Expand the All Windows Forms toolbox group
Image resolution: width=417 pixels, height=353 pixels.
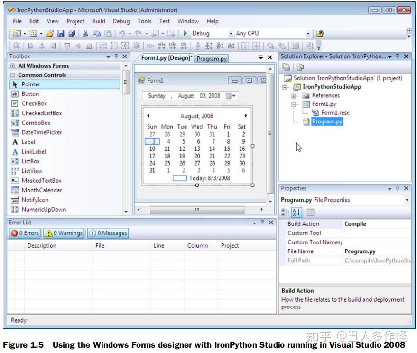[12, 65]
